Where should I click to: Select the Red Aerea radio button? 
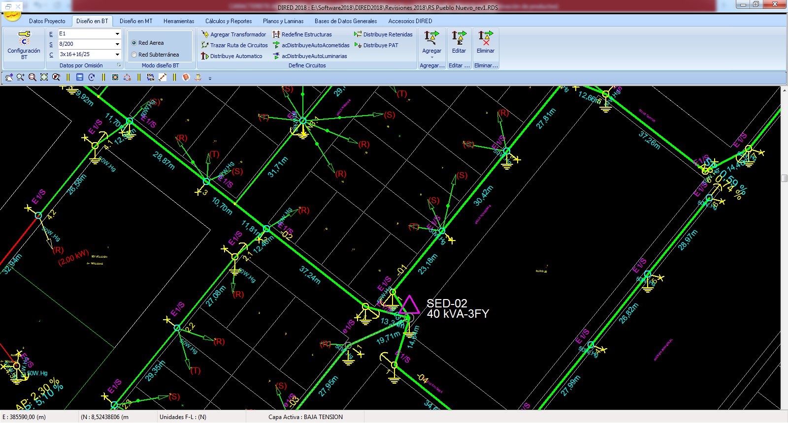[134, 43]
